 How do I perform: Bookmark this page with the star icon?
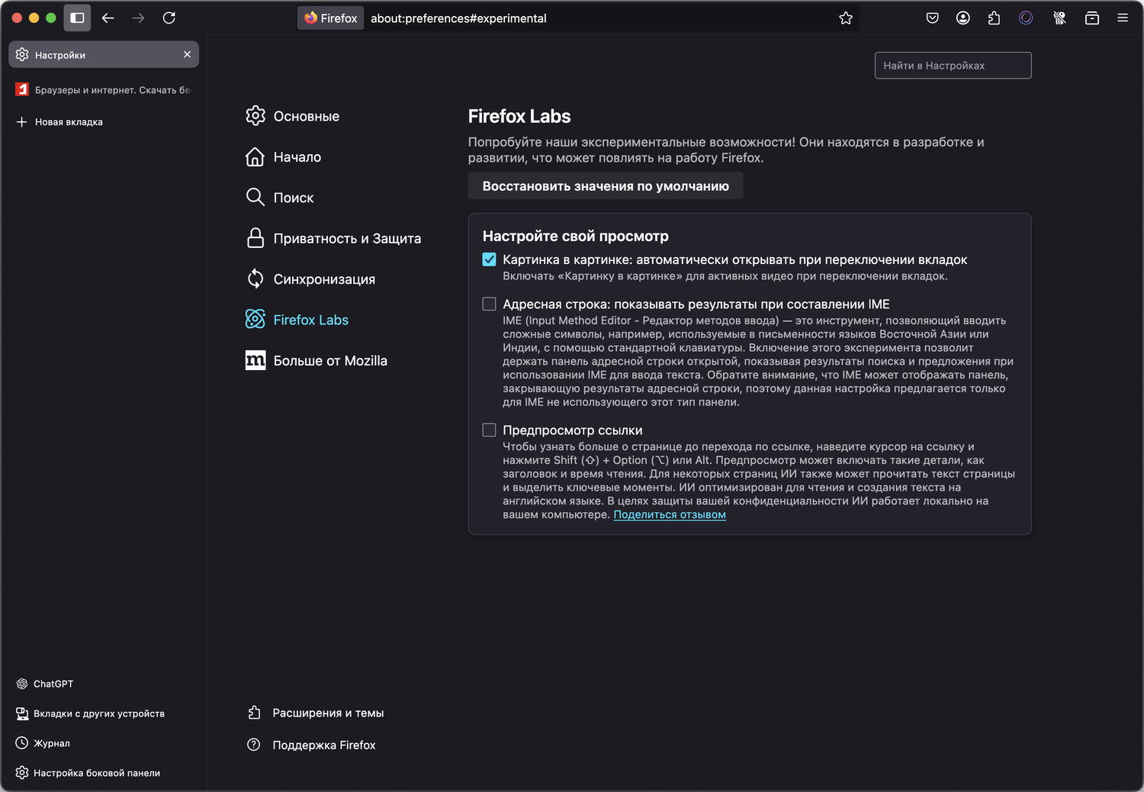845,18
